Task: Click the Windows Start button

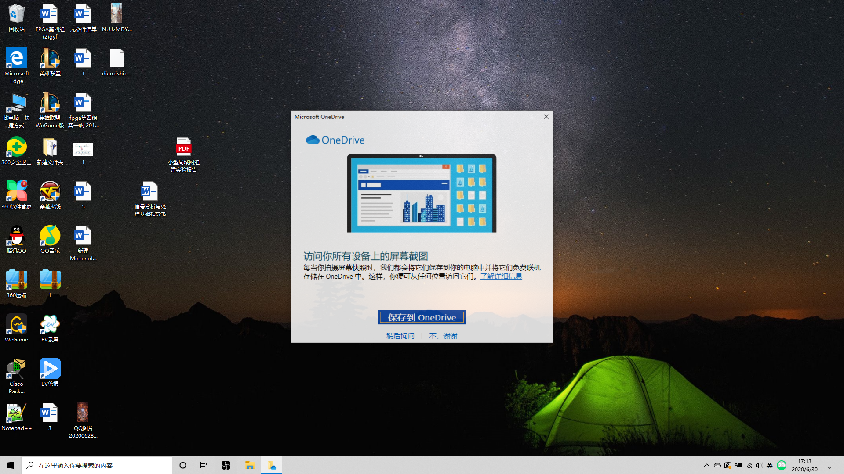Action: [11, 465]
